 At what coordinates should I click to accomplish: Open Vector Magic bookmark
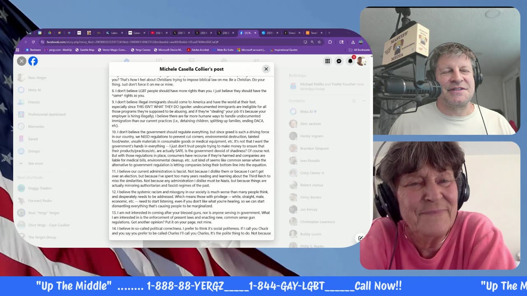[x=112, y=50]
